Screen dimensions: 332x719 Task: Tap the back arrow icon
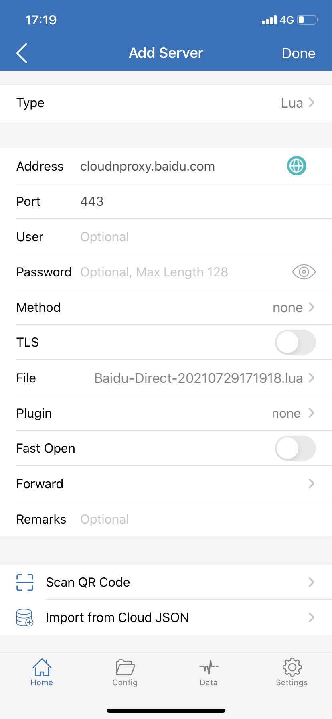(22, 53)
